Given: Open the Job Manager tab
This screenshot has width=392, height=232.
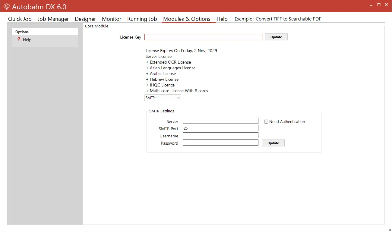Looking at the screenshot, I should tap(53, 19).
